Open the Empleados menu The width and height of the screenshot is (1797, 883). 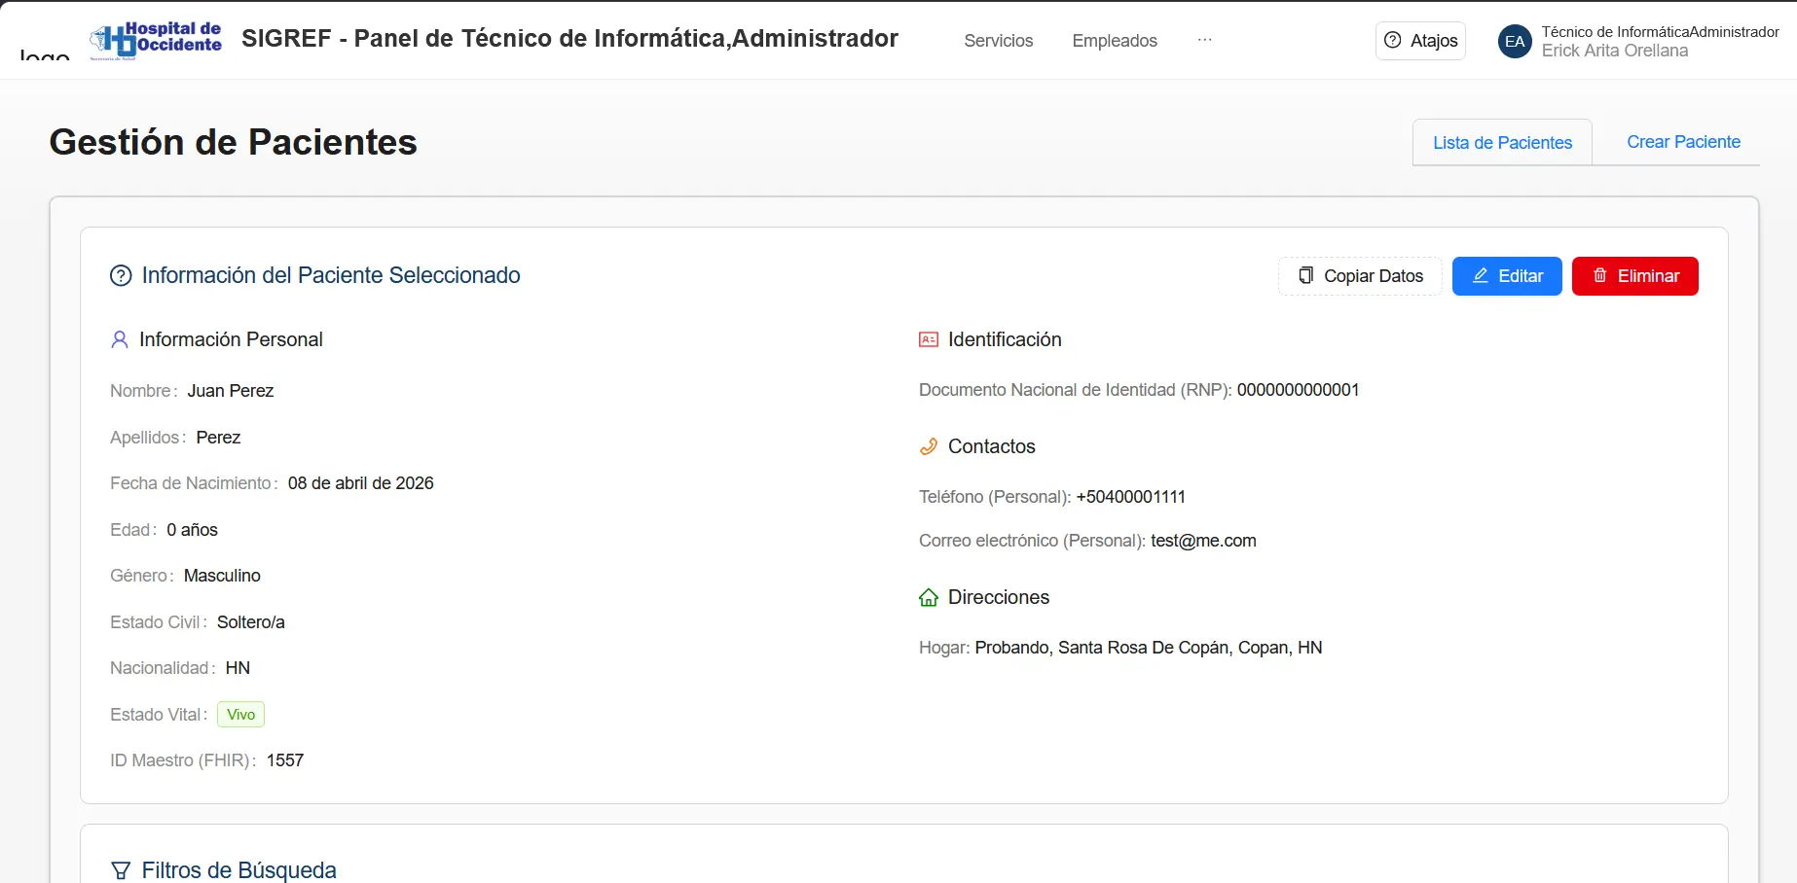1115,41
